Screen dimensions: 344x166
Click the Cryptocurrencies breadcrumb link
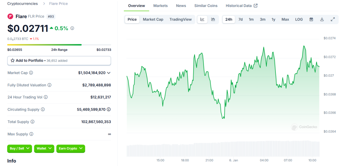tap(23, 4)
